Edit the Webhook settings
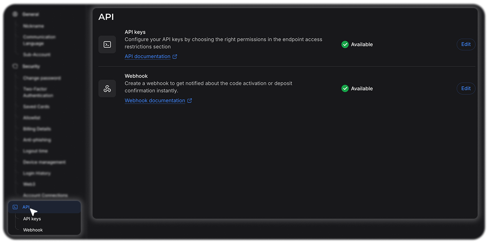 pos(466,89)
